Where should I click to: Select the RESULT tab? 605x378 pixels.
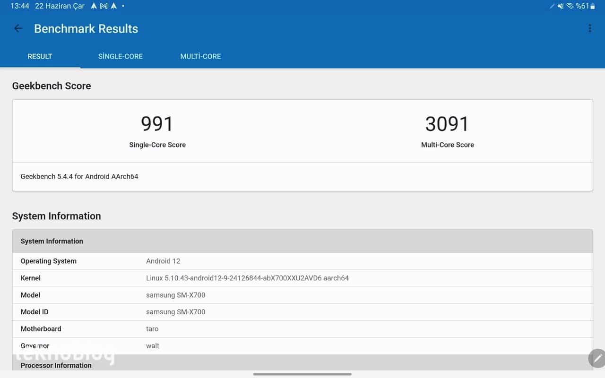click(40, 56)
